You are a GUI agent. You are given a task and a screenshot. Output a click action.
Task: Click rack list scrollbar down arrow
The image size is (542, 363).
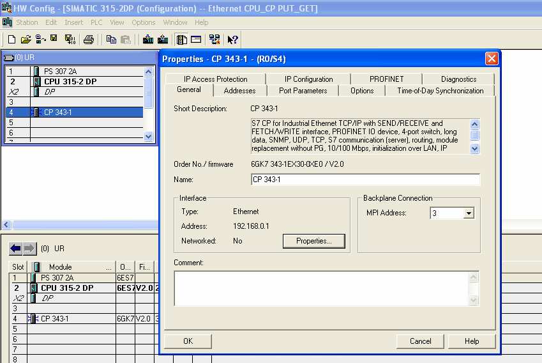(x=148, y=137)
